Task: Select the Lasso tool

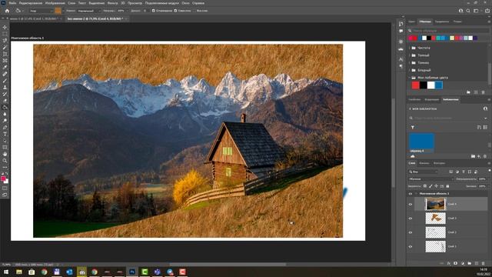Action: coord(5,41)
